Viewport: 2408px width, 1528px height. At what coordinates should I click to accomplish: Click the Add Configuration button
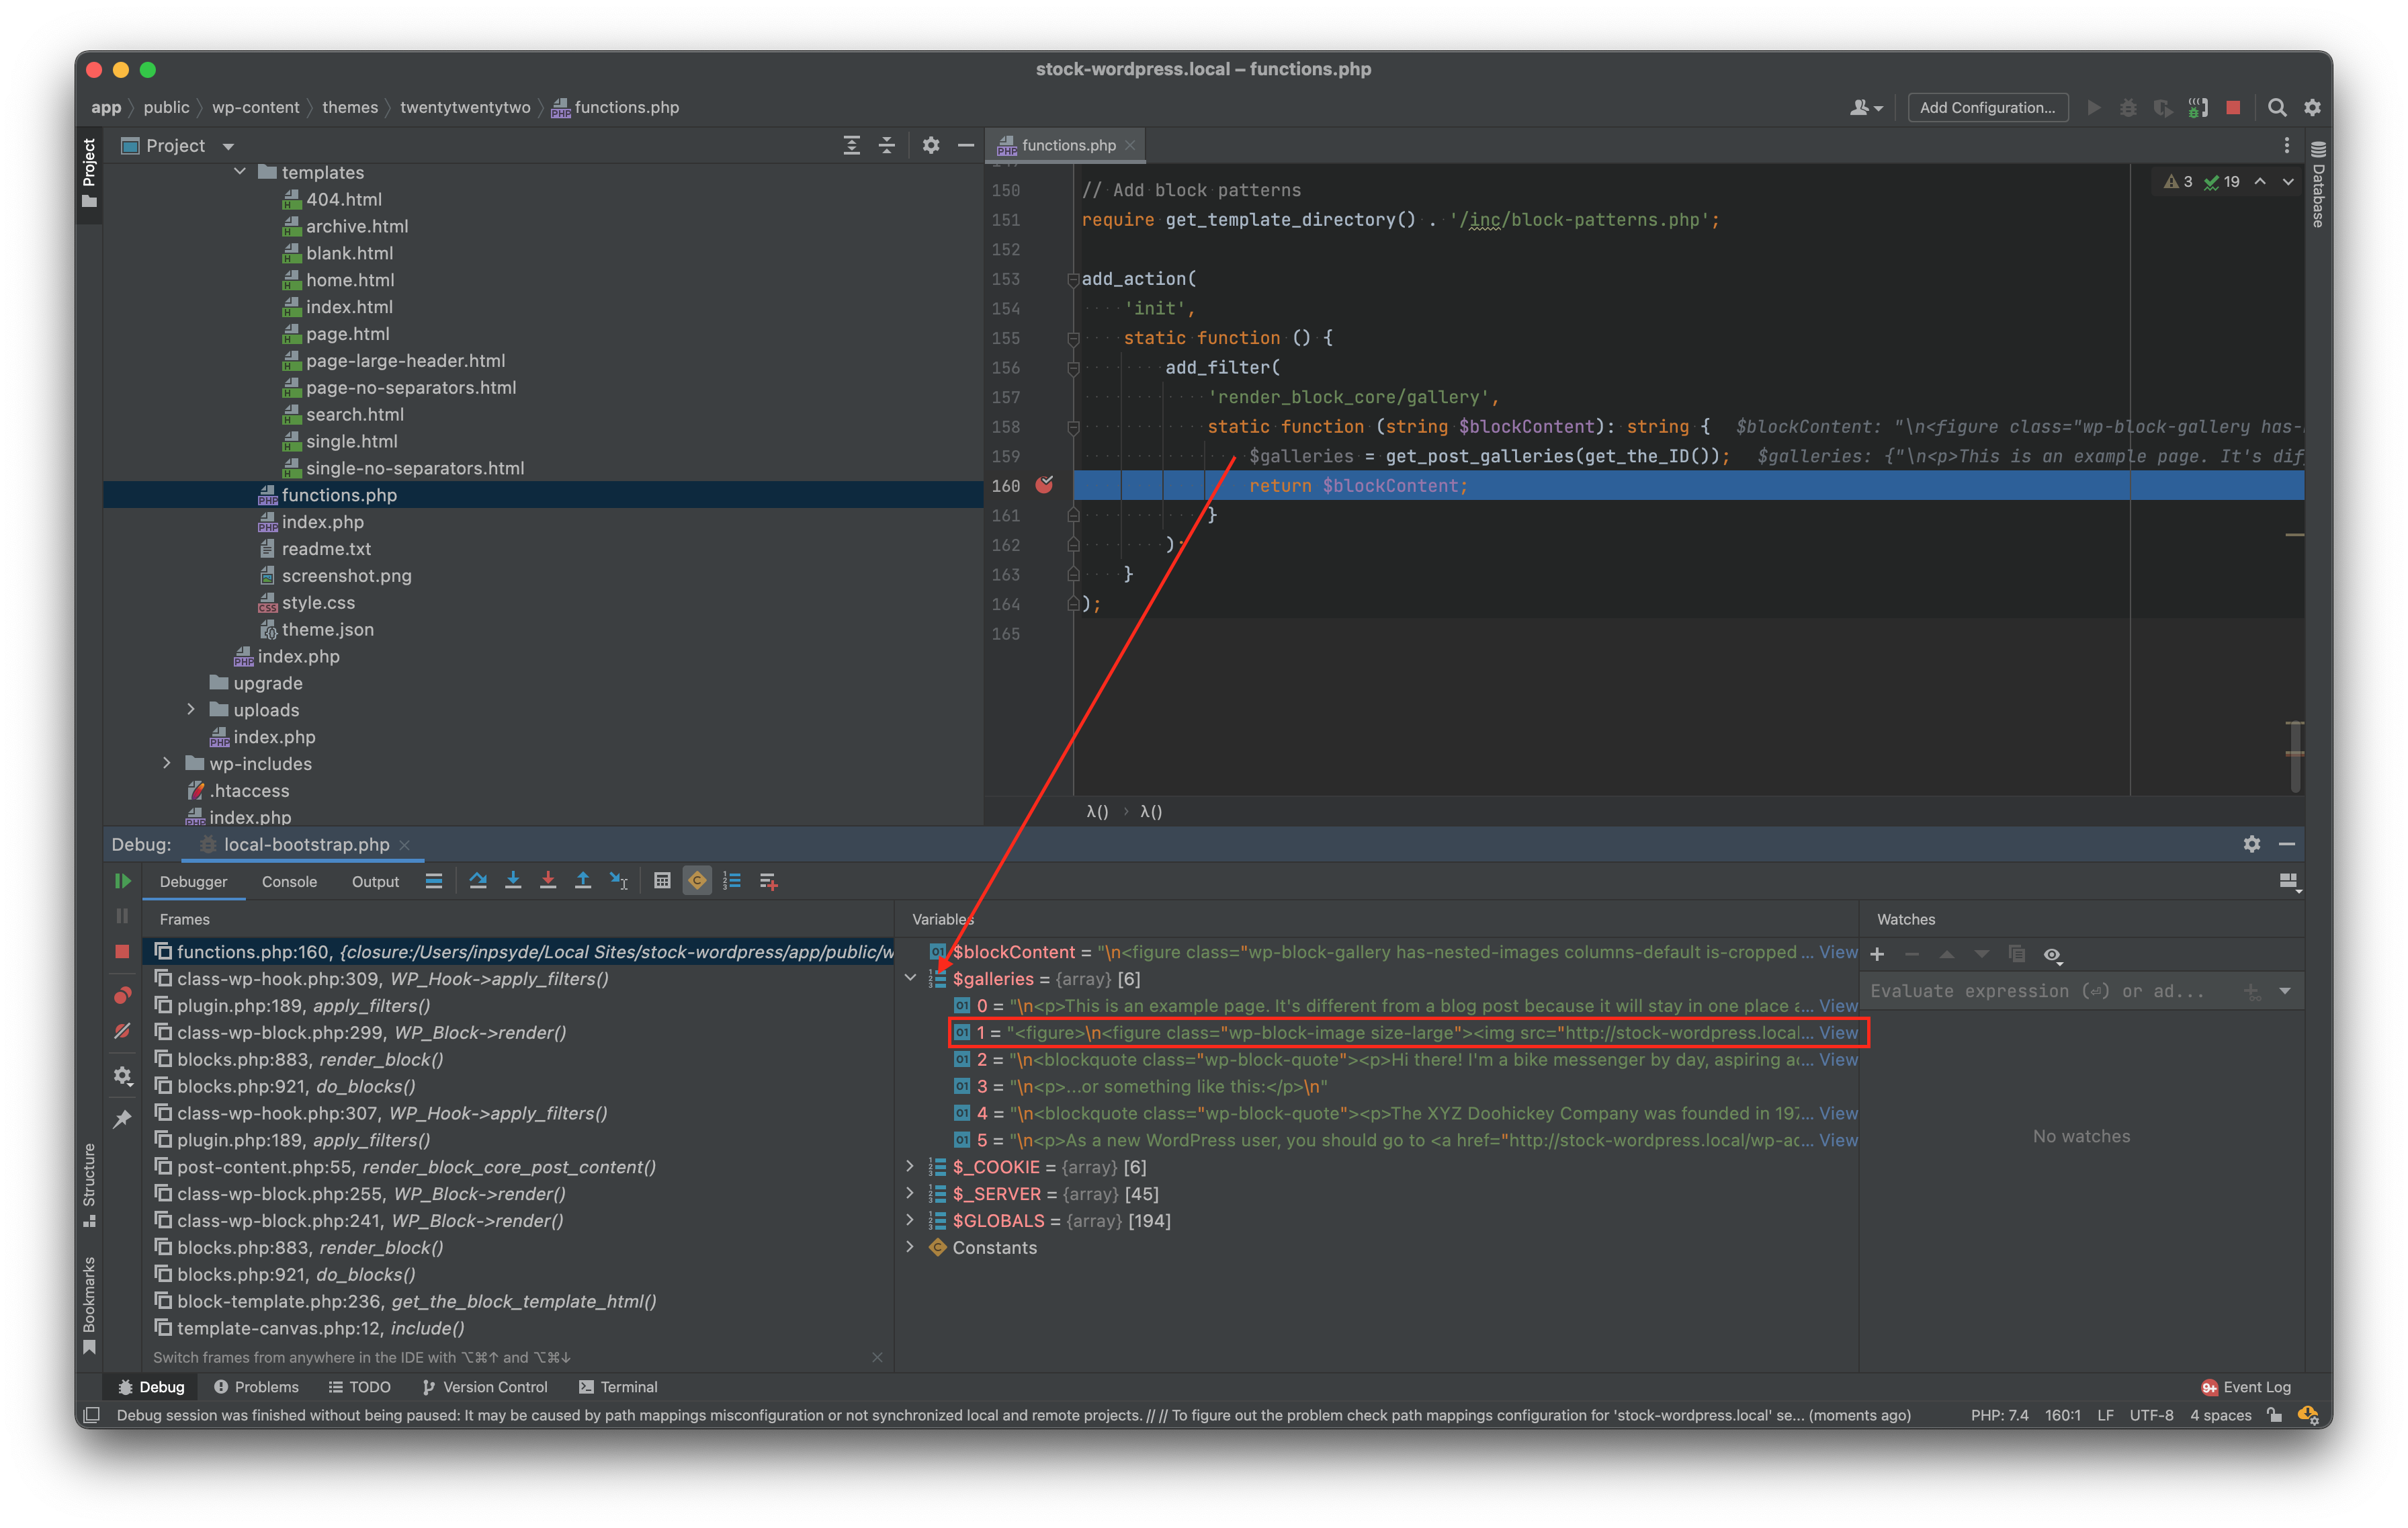point(1987,107)
